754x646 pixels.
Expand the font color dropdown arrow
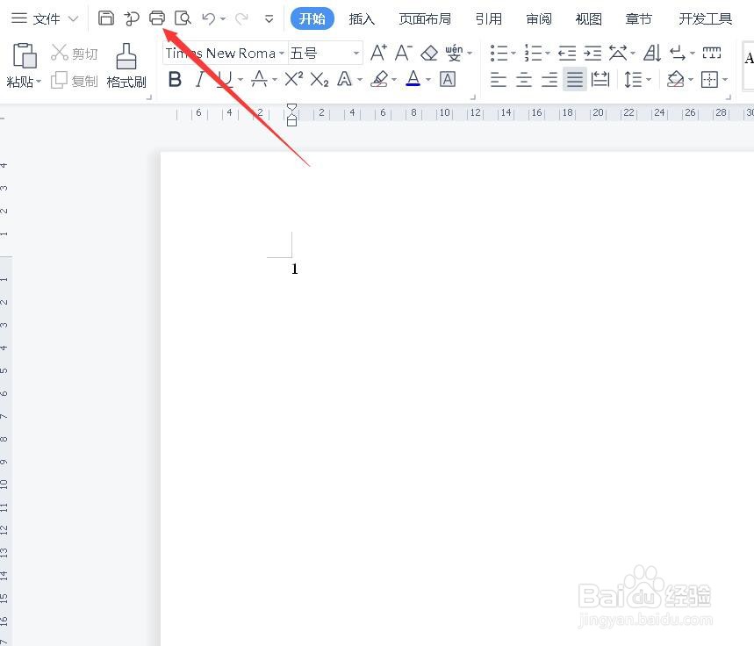click(x=428, y=80)
